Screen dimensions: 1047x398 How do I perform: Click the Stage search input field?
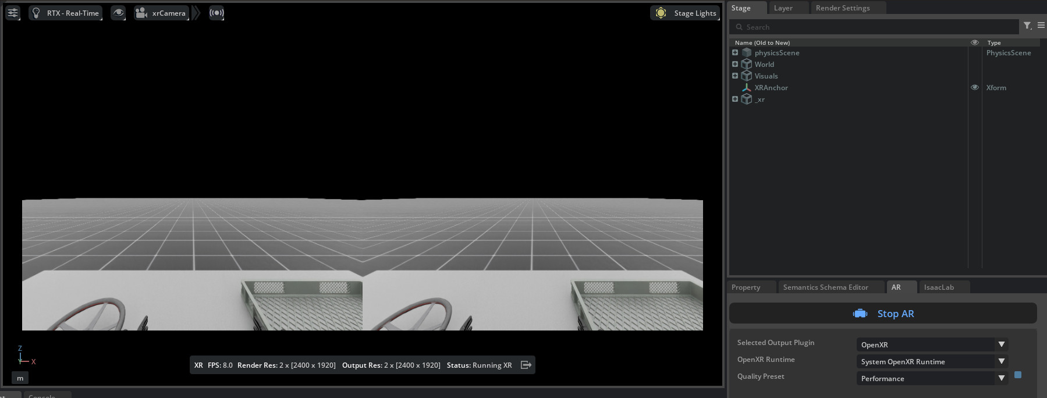pos(873,27)
